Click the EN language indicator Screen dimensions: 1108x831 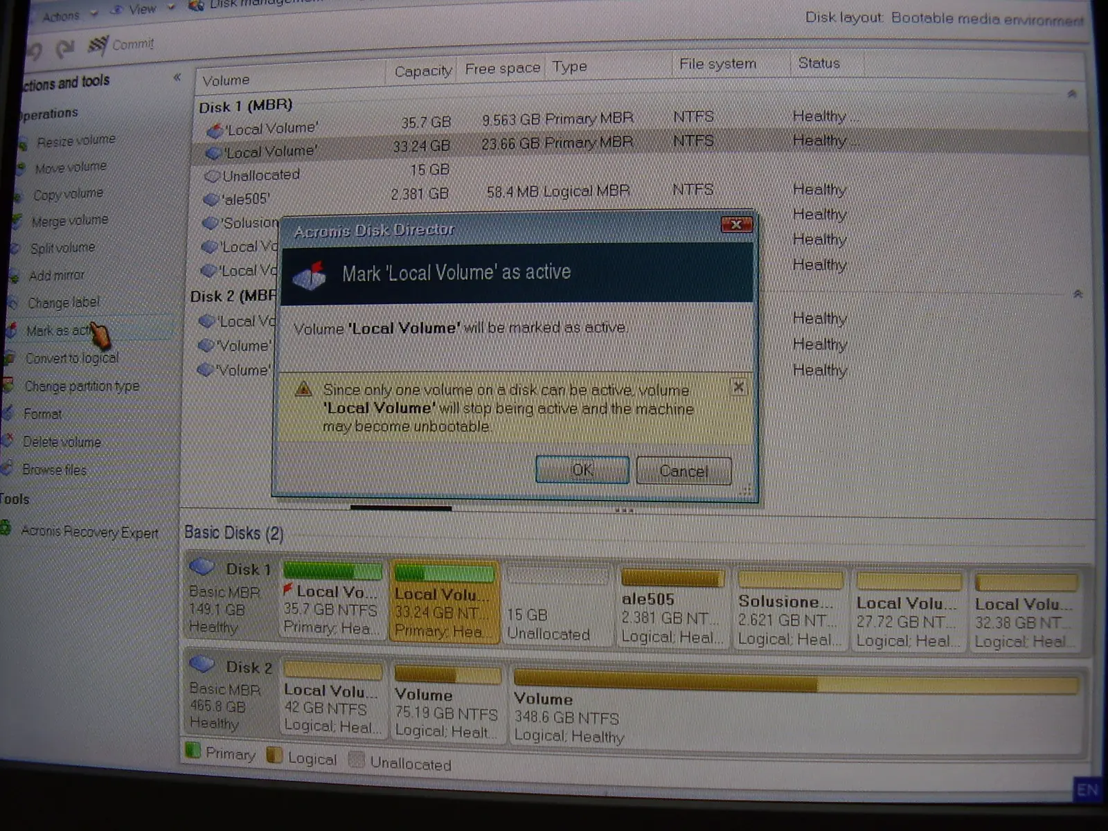click(x=1088, y=789)
